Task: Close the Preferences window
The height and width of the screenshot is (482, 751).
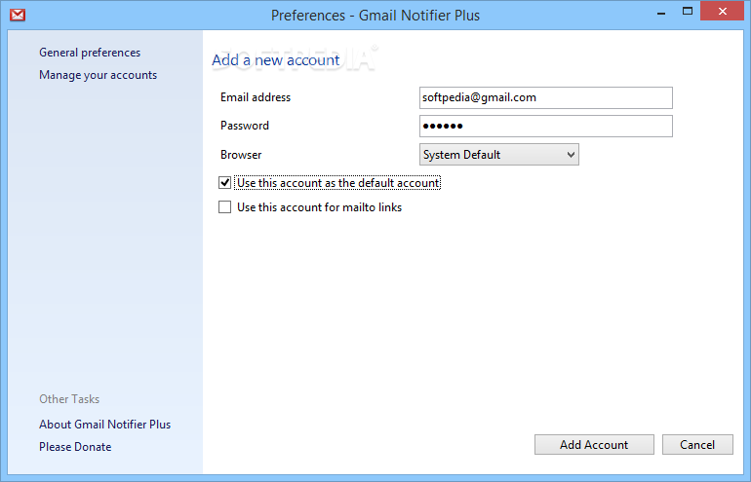Action: coord(723,11)
